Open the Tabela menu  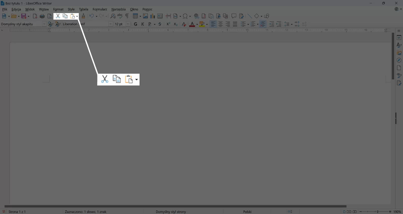coord(83,9)
